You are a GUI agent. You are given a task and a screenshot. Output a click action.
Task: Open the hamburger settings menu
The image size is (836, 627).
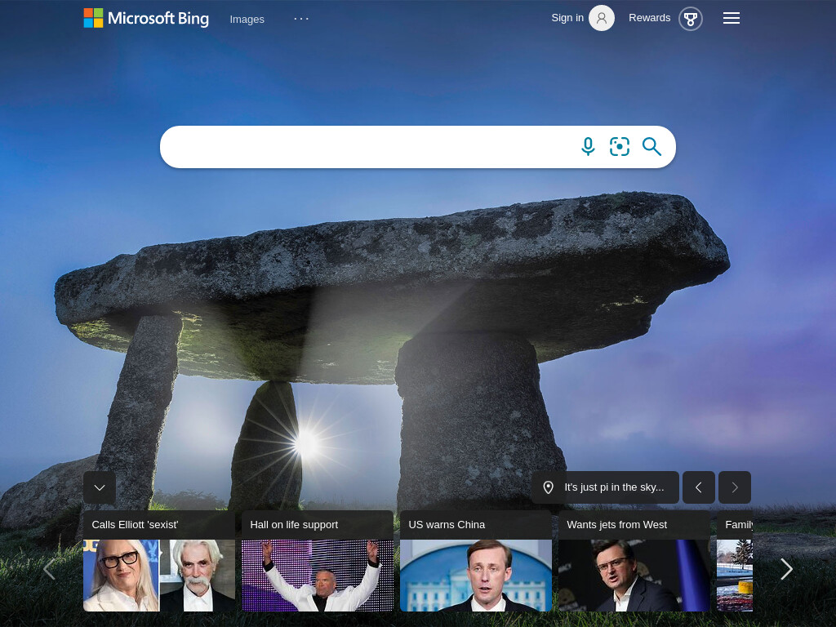(x=731, y=18)
